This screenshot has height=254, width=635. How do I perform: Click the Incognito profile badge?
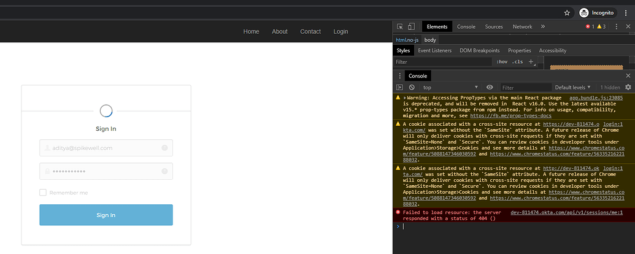pos(597,13)
